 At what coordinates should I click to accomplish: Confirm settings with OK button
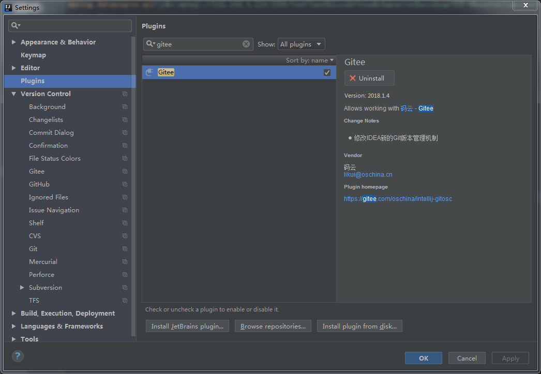point(424,358)
